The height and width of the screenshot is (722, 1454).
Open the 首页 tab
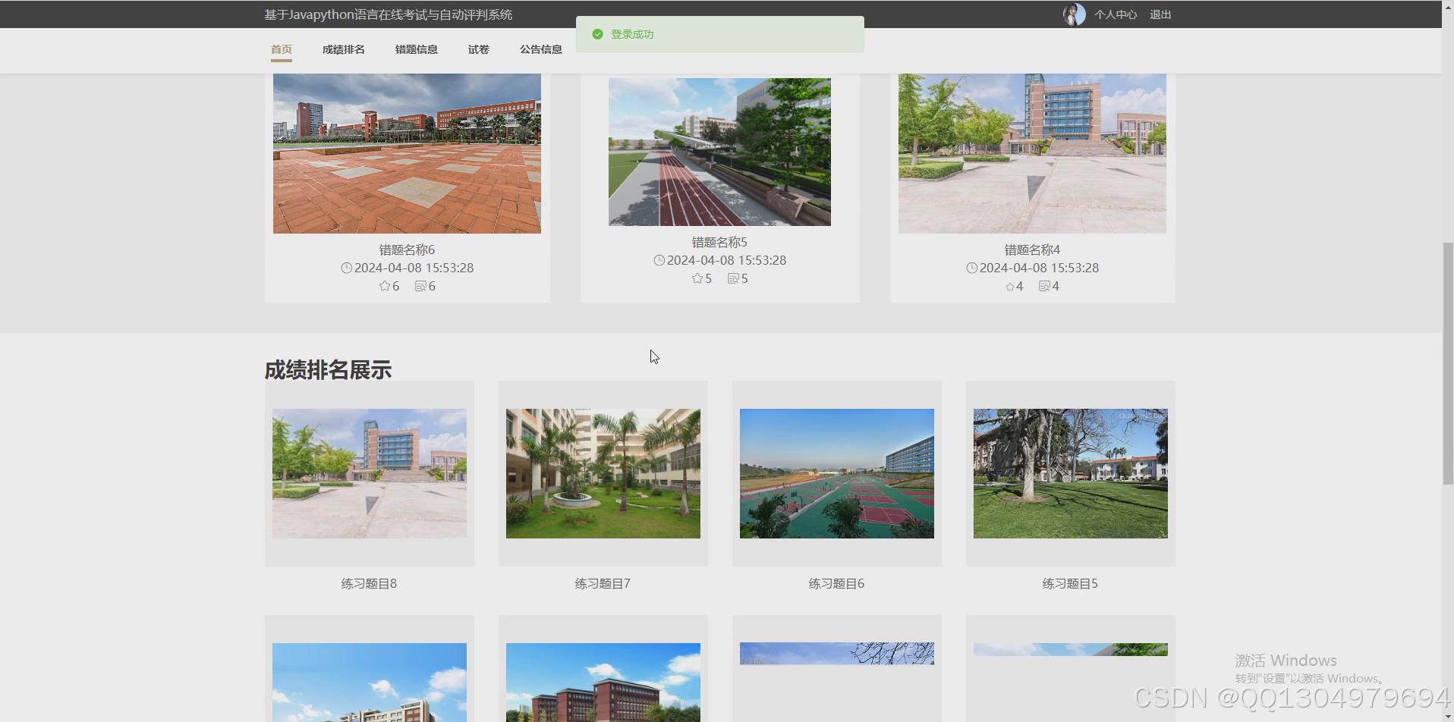282,50
